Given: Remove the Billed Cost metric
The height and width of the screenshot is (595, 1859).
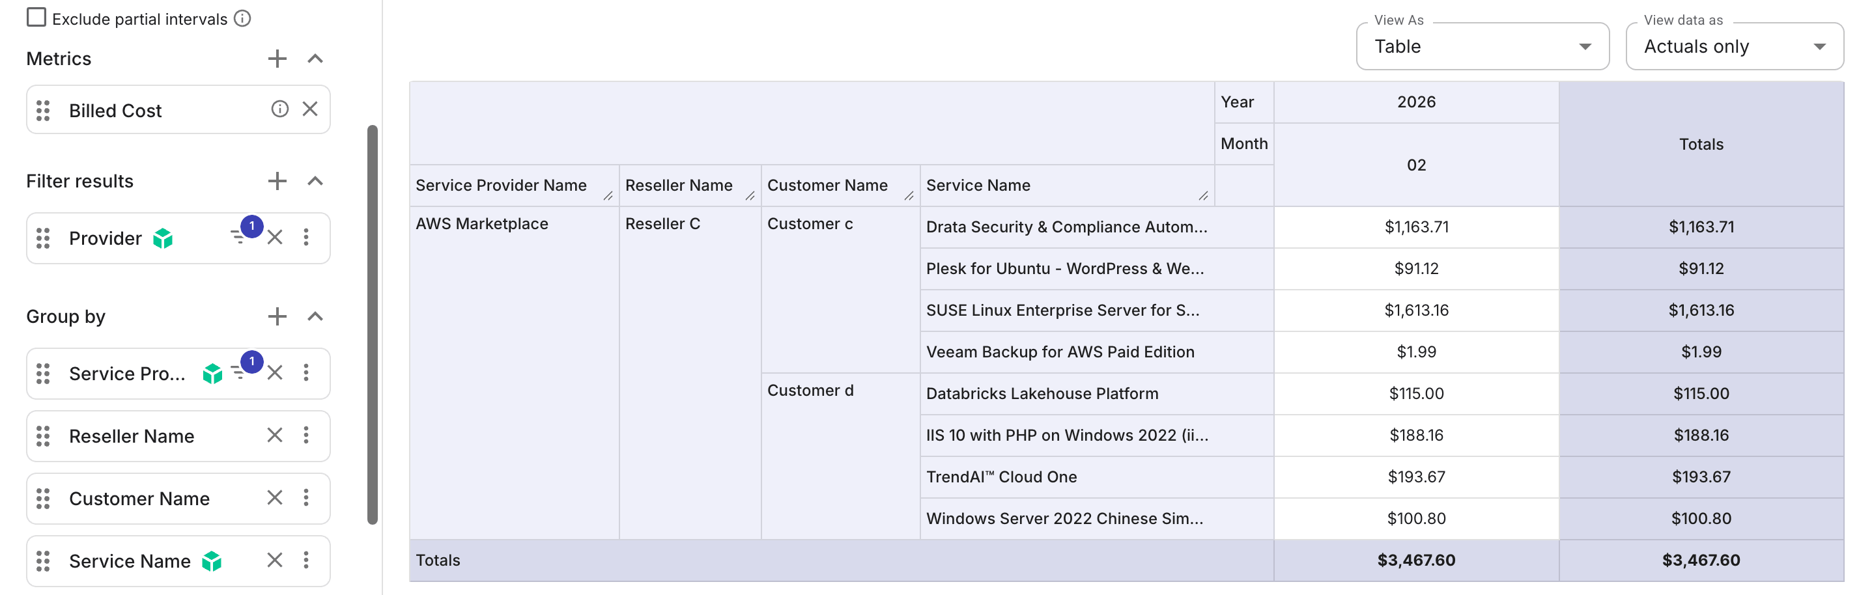Looking at the screenshot, I should (x=310, y=108).
